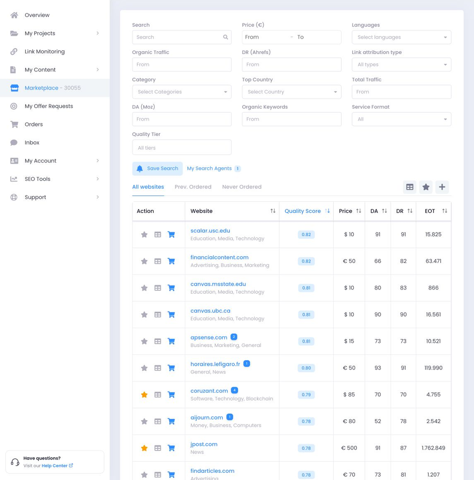Viewport: 474px width, 480px height.
Task: Open details table icon for canvas.msstate.edu
Action: tap(158, 288)
